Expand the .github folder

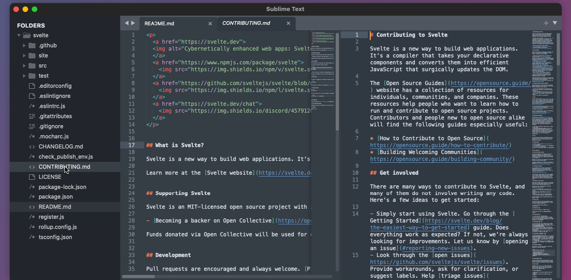(24, 45)
